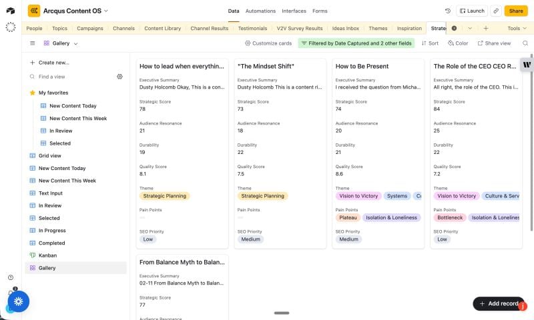Open the Ideas Inbox table tab
This screenshot has height=320, width=534.
(x=345, y=28)
